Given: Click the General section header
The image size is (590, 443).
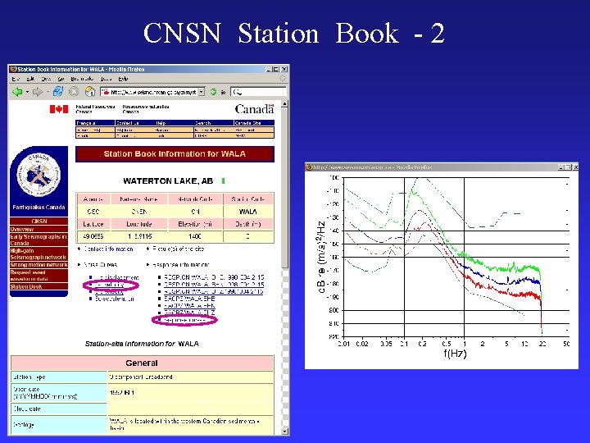Looking at the screenshot, I should (x=142, y=363).
